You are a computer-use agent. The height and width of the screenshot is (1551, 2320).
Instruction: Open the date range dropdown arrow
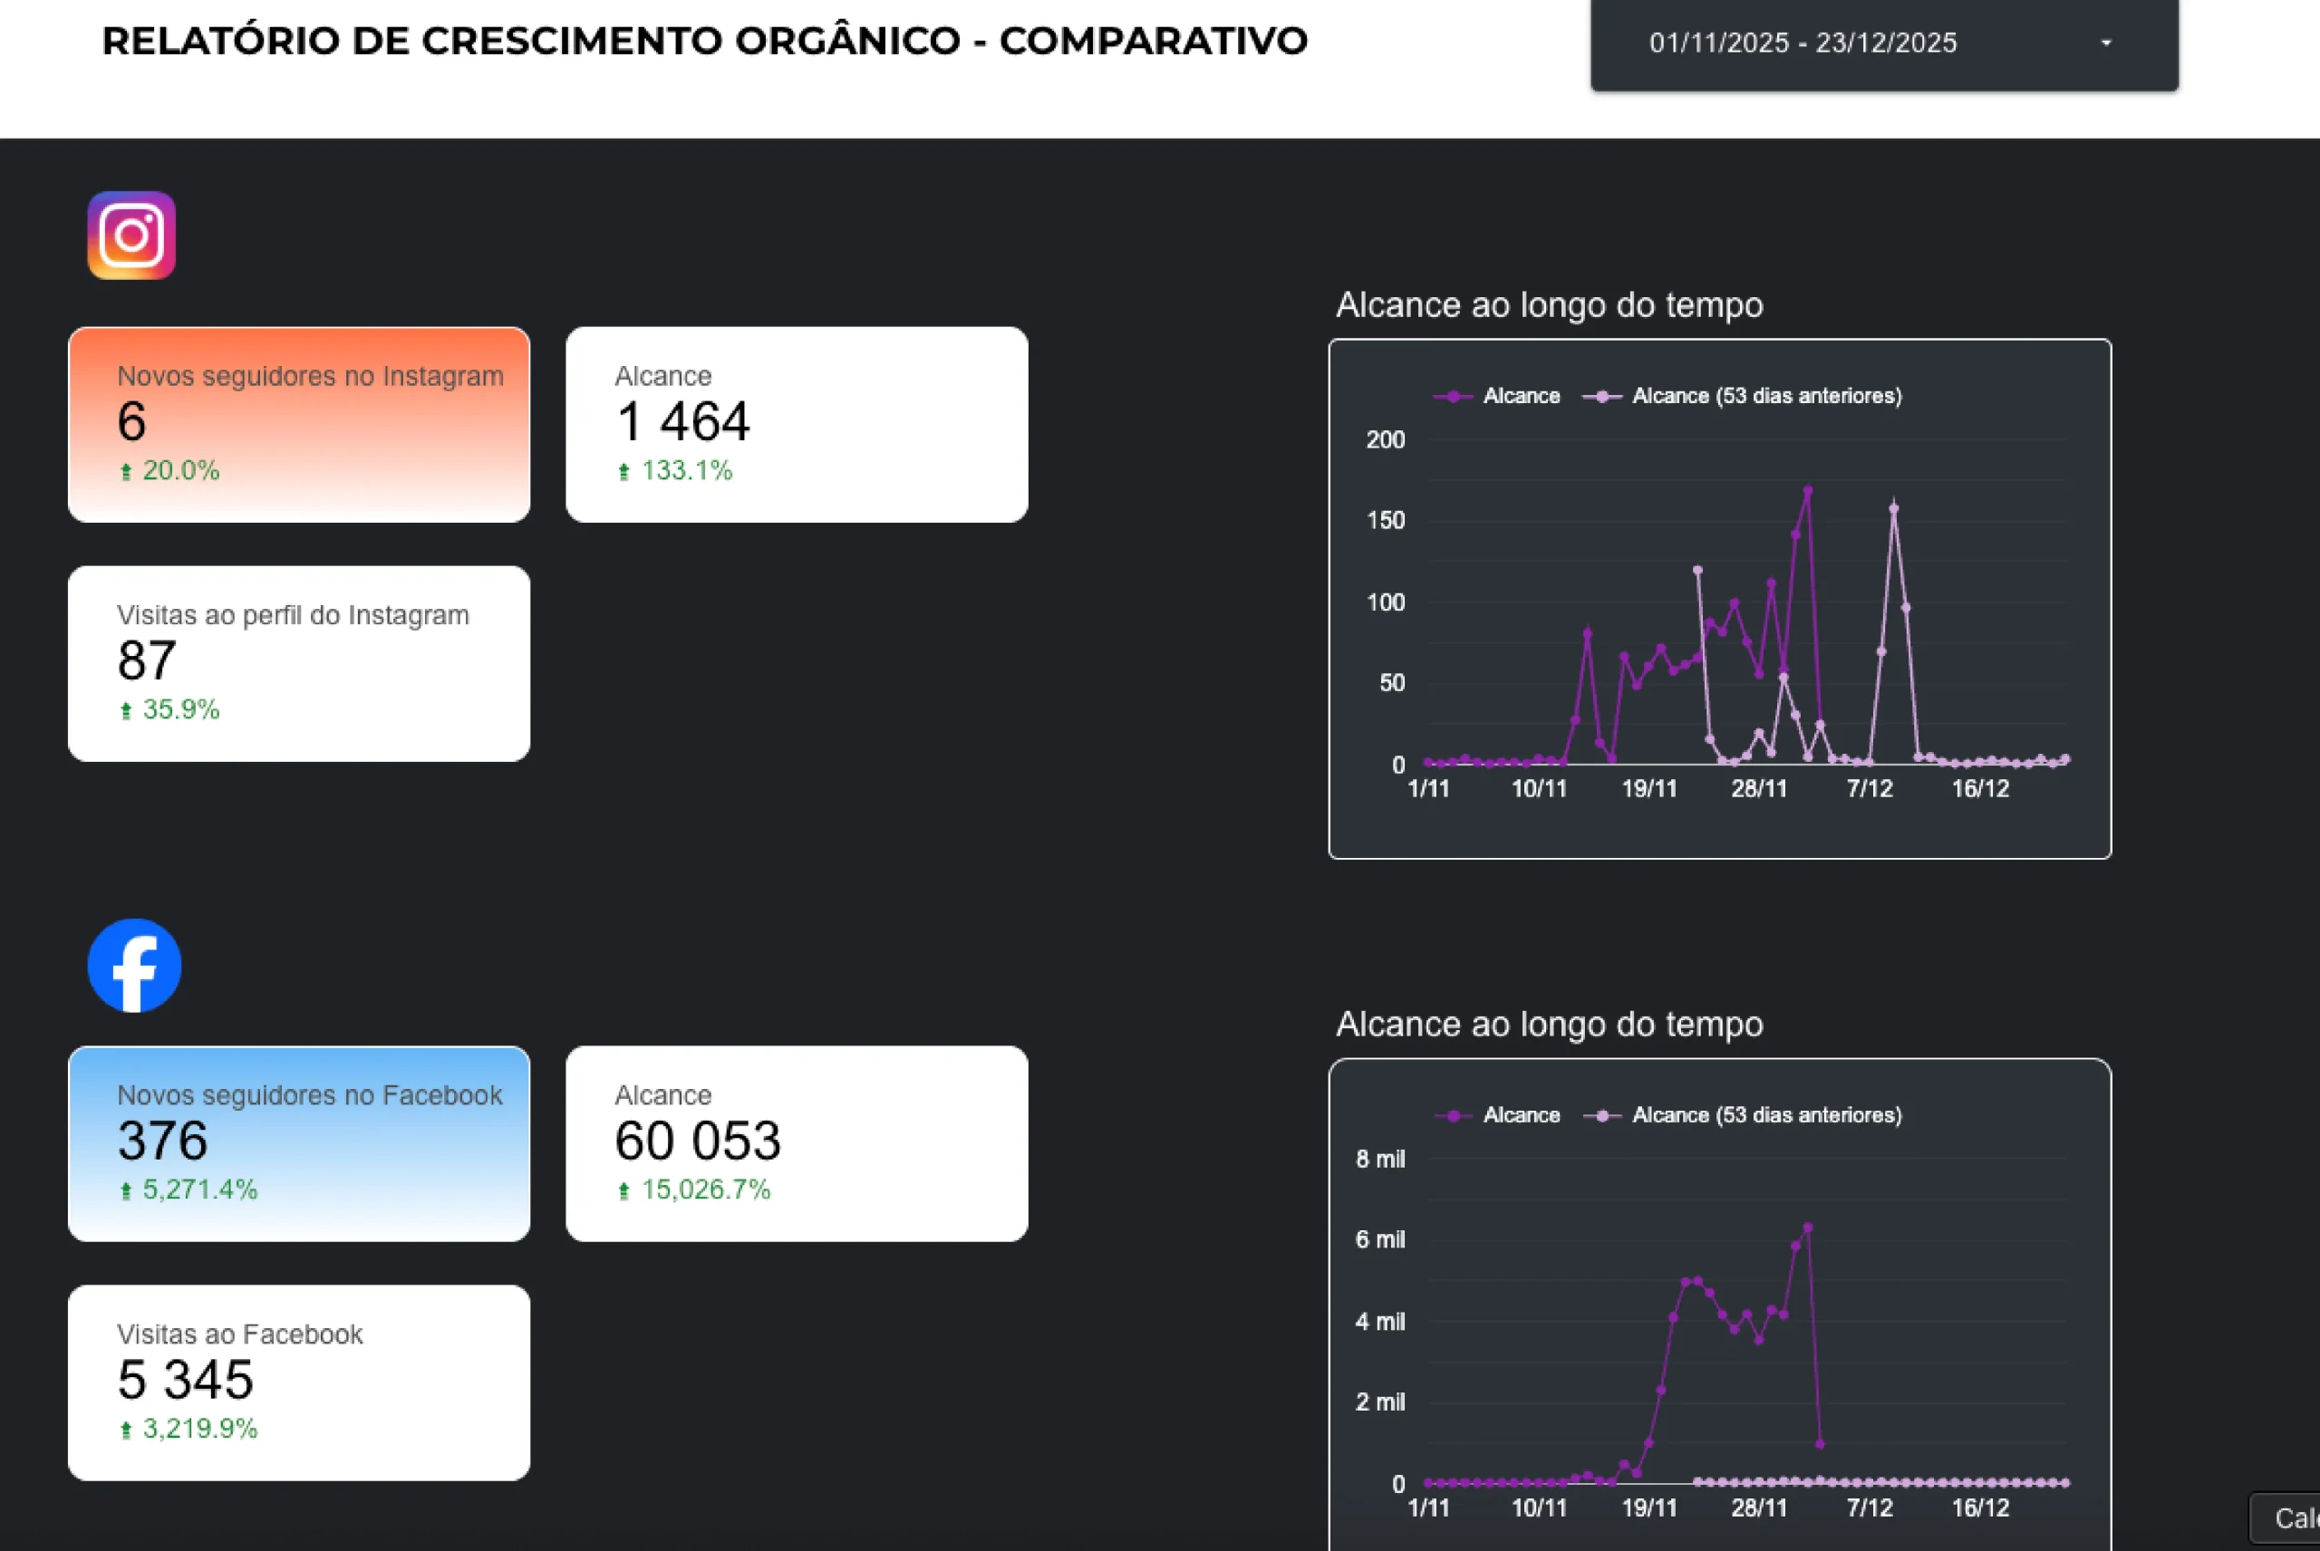click(x=2105, y=43)
